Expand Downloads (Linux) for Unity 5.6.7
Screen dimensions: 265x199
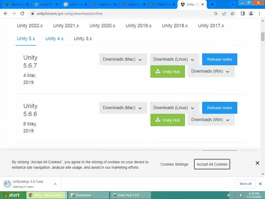pos(175,59)
